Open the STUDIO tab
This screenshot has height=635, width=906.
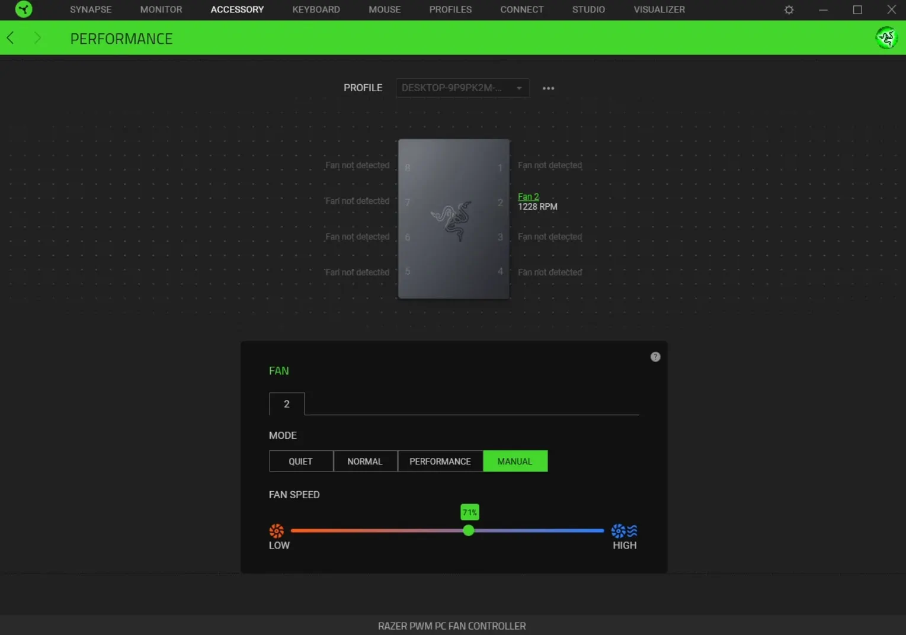588,9
